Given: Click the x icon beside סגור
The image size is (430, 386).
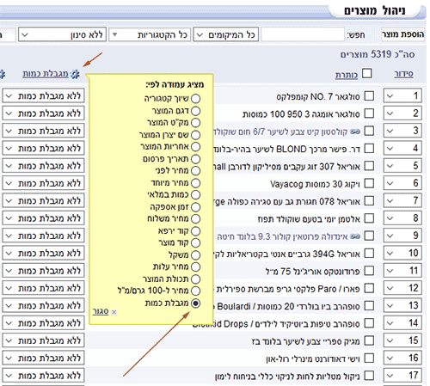Looking at the screenshot, I should pos(114,312).
